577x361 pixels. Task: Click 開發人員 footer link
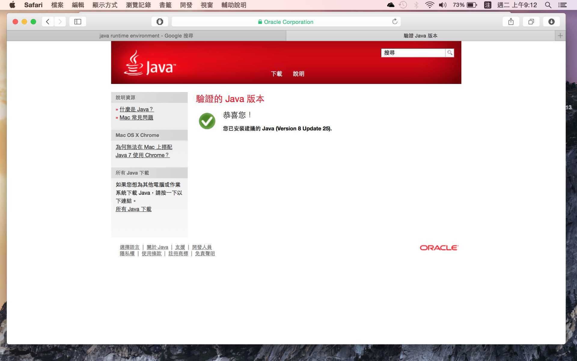tap(202, 247)
